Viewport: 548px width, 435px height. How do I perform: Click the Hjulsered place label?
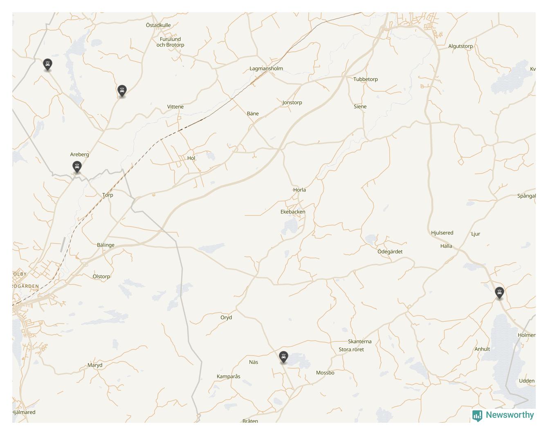pyautogui.click(x=442, y=233)
